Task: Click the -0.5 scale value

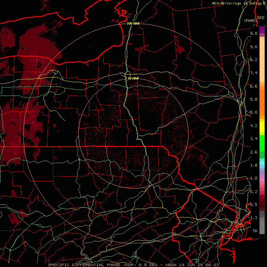Action: [253, 205]
